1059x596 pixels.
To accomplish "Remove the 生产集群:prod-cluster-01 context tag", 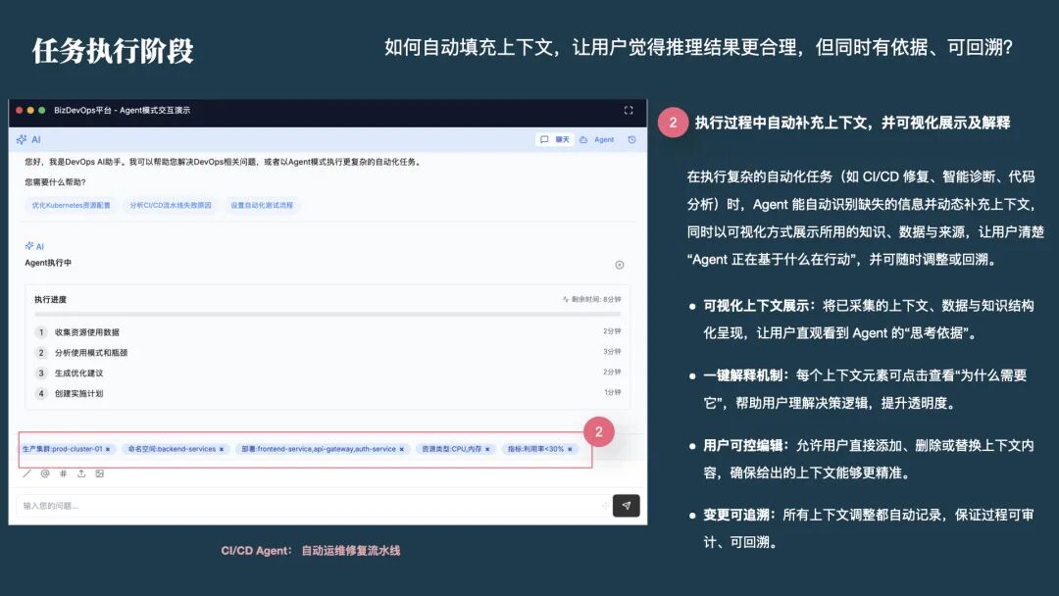I will coord(108,449).
